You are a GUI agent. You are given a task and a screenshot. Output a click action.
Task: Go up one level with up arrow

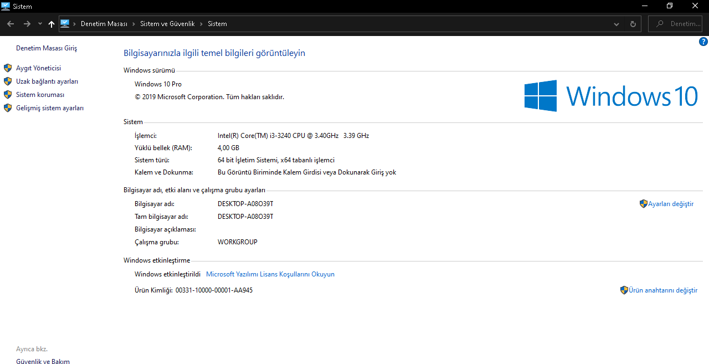(x=52, y=24)
